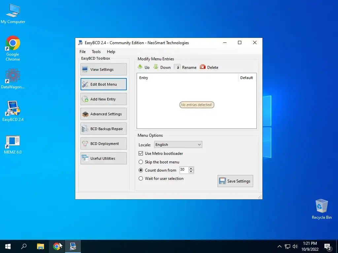Expand the Locale dropdown
Image resolution: width=338 pixels, height=253 pixels.
point(178,145)
